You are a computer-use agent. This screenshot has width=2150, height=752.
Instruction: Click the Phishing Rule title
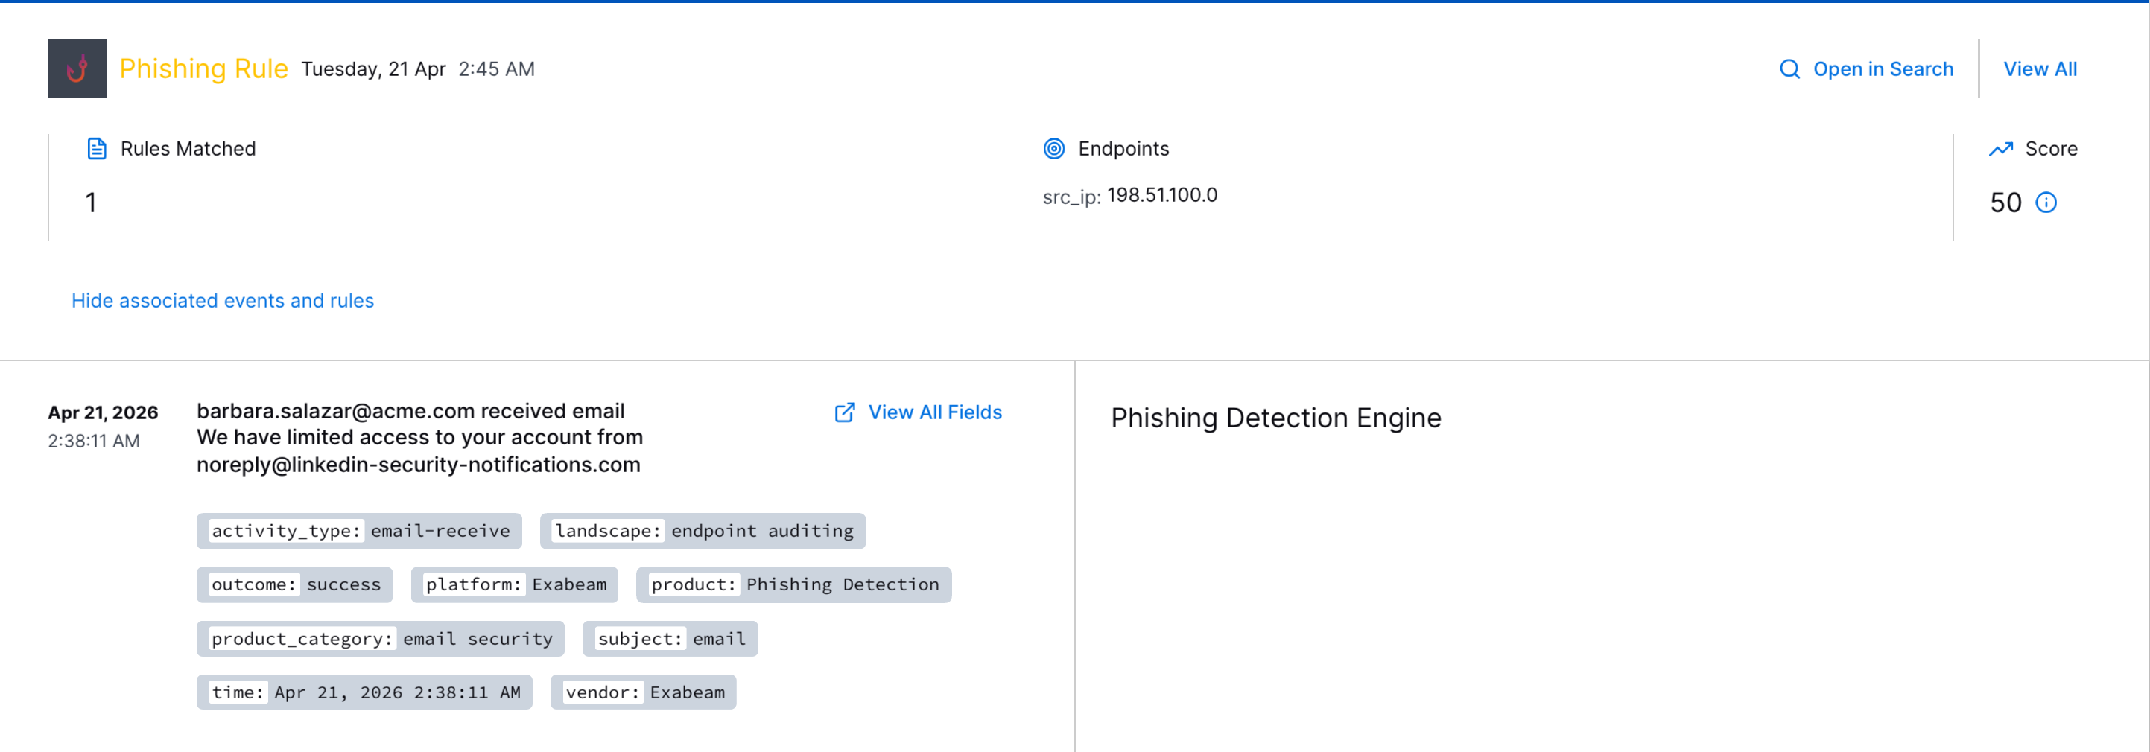pyautogui.click(x=203, y=68)
